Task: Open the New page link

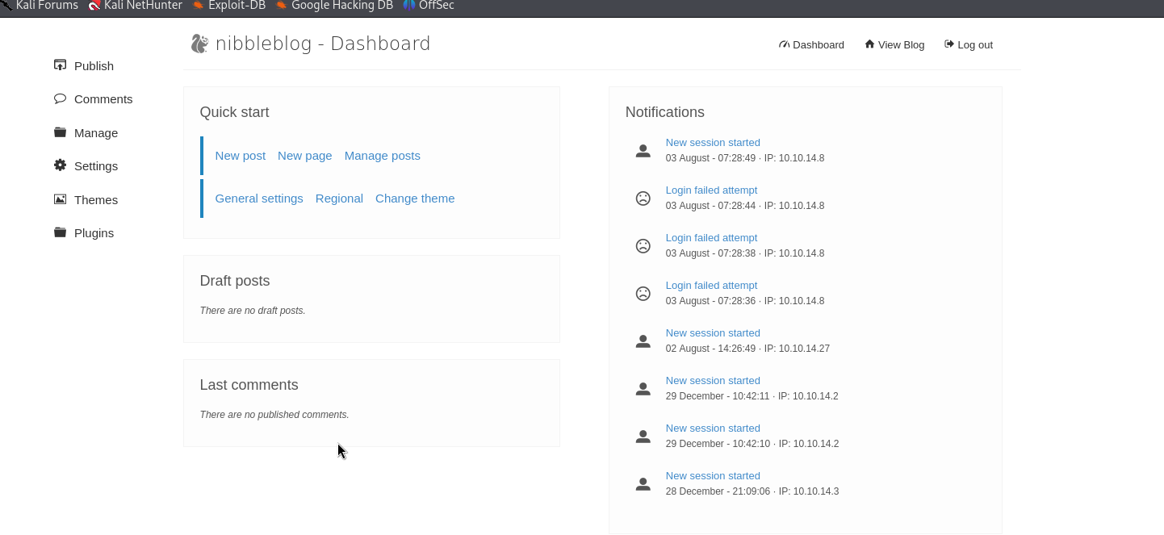Action: (x=304, y=156)
